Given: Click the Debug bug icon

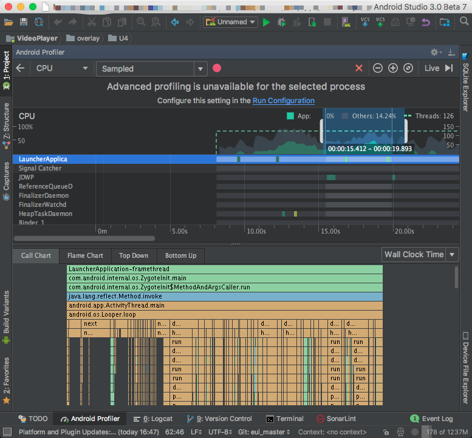Looking at the screenshot, I should point(281,22).
